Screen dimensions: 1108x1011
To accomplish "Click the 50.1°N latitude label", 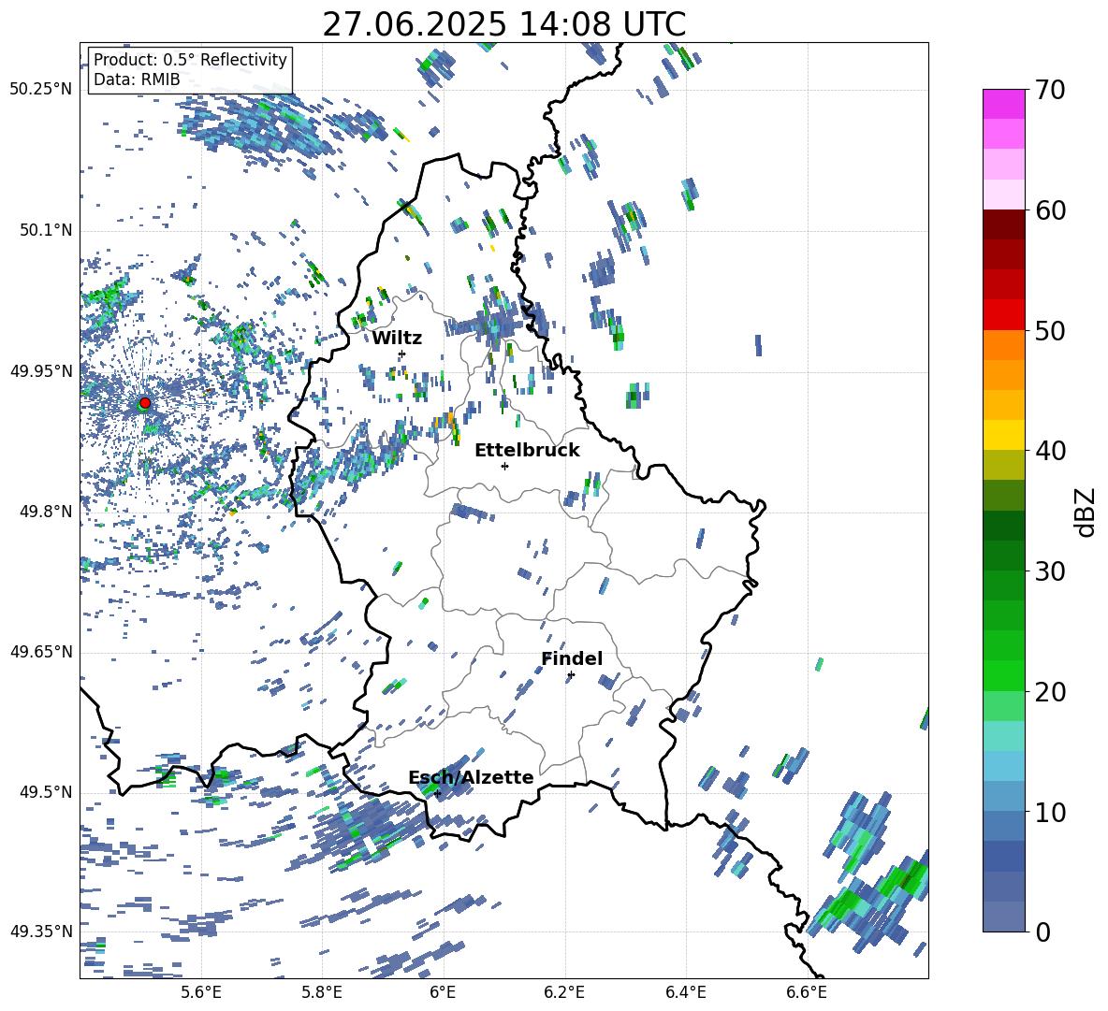I will coord(46,230).
